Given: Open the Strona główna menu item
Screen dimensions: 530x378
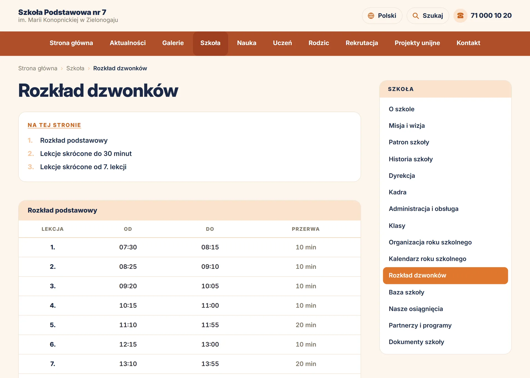Looking at the screenshot, I should (x=71, y=43).
